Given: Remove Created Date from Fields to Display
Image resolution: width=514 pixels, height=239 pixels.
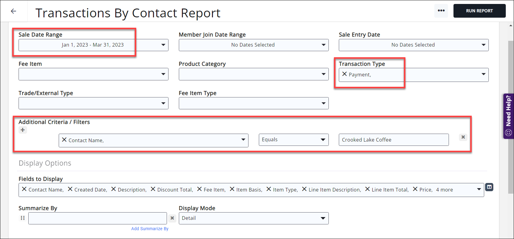Looking at the screenshot, I should point(70,189).
